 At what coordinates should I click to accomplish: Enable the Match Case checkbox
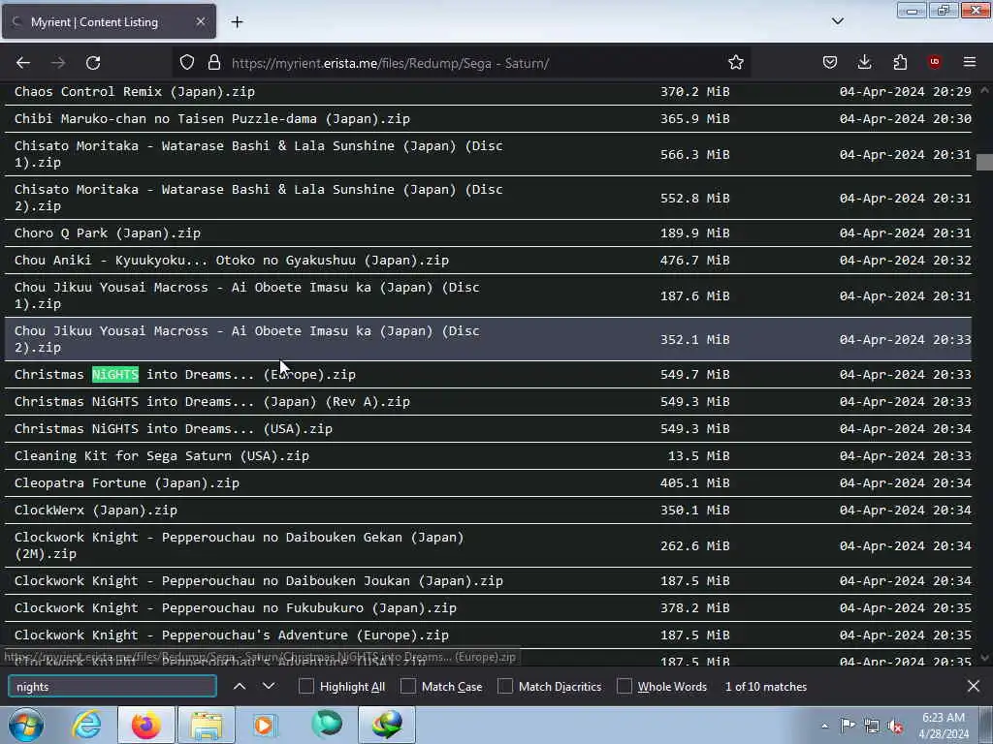[408, 686]
